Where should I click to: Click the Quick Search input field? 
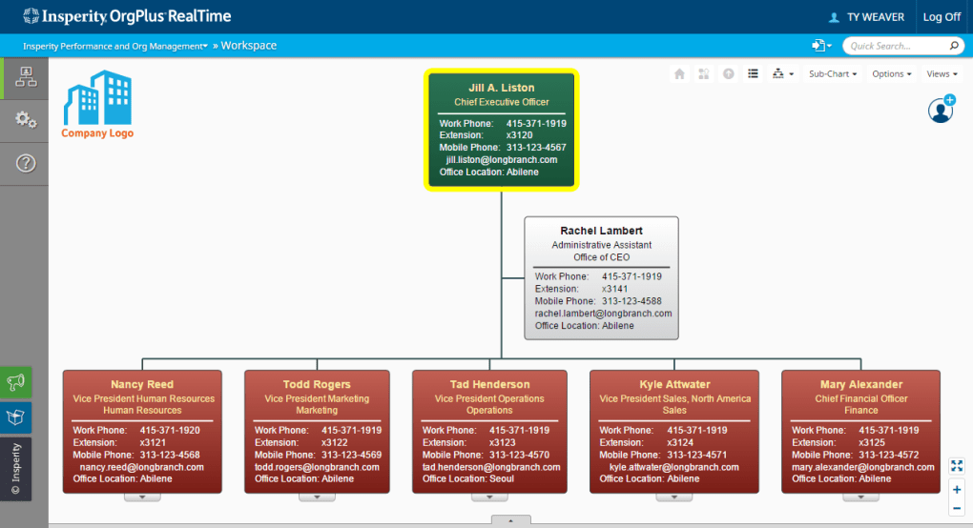pos(897,46)
